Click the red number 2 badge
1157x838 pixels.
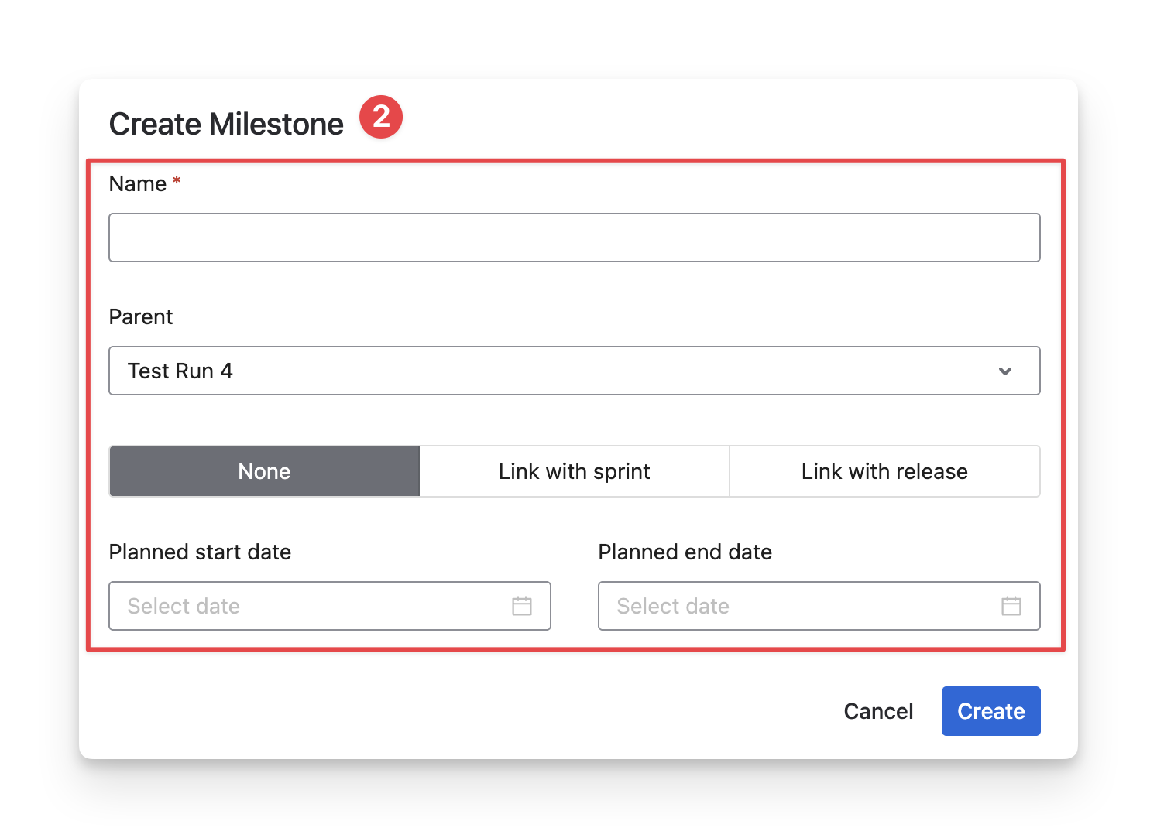click(380, 118)
